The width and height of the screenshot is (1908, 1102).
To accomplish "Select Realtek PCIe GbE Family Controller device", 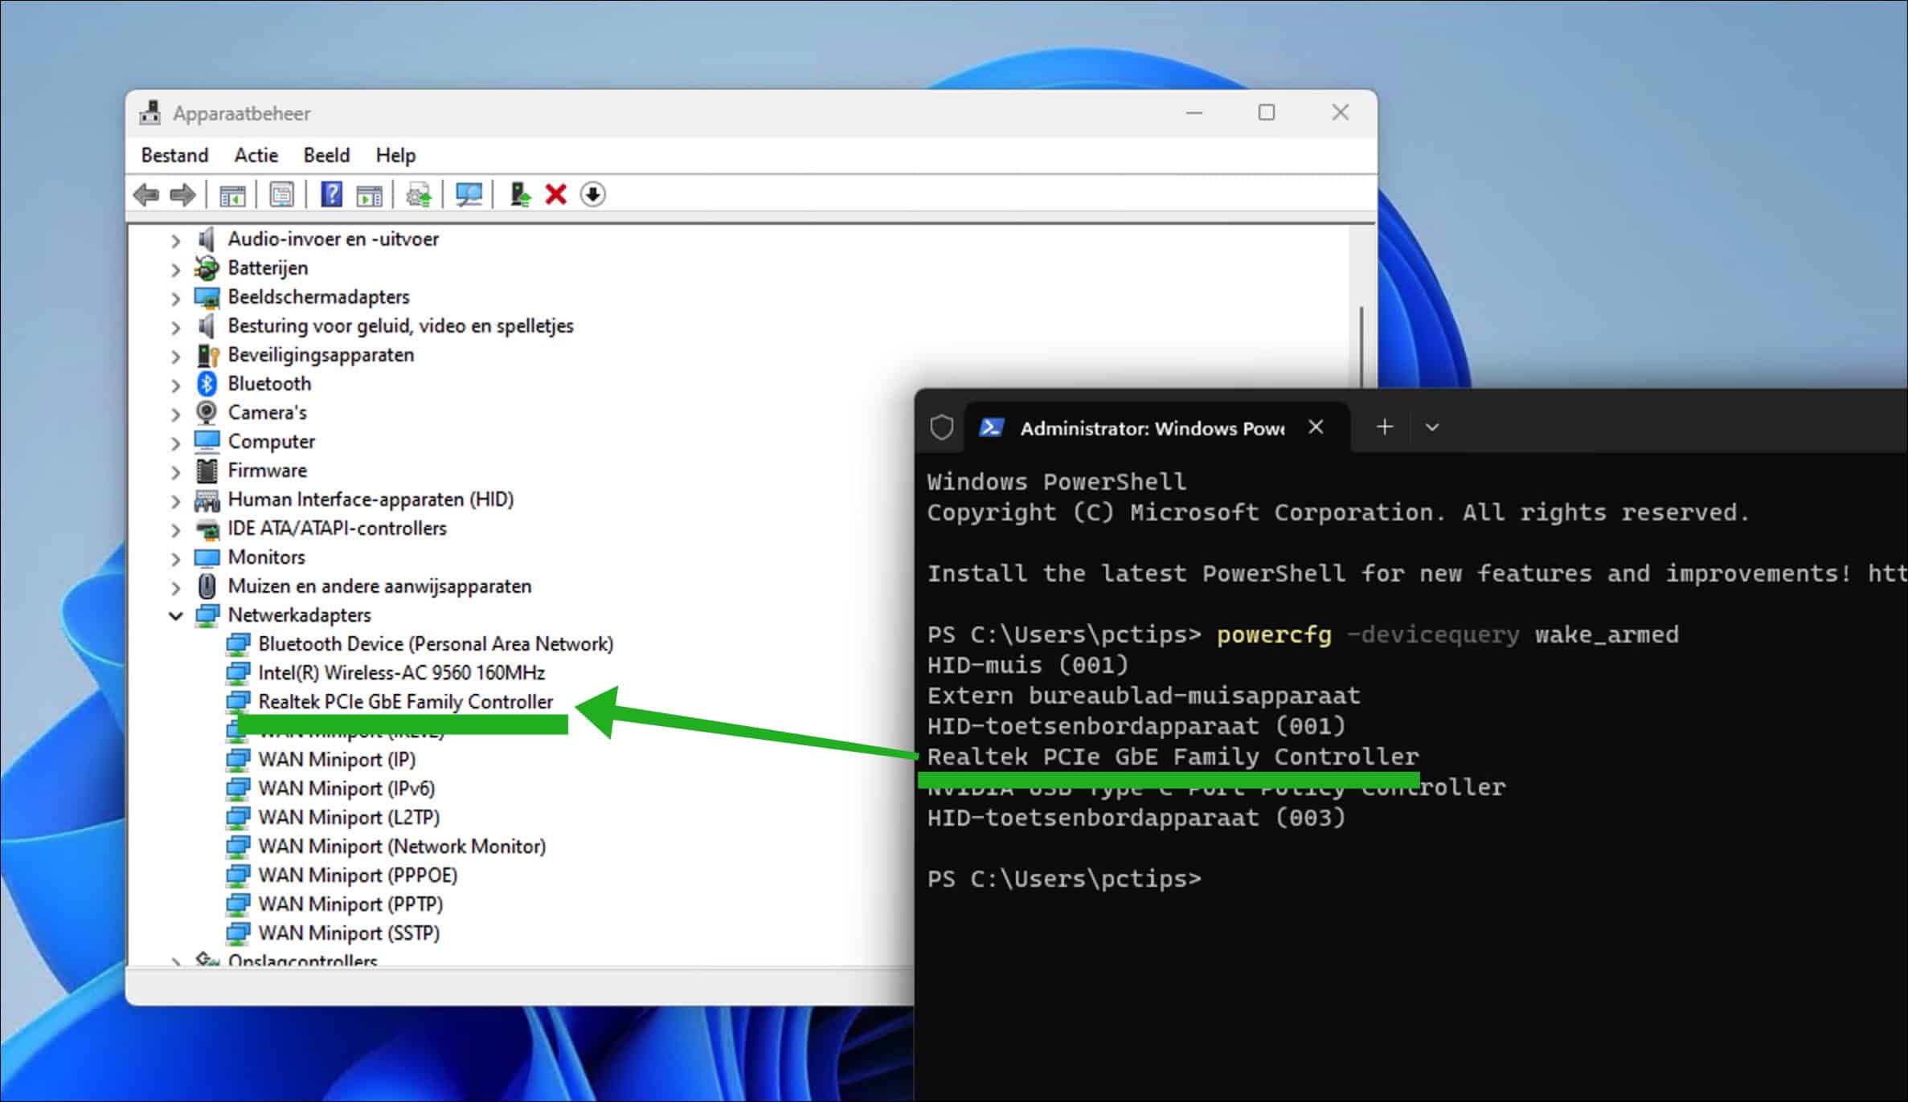I will click(x=405, y=701).
